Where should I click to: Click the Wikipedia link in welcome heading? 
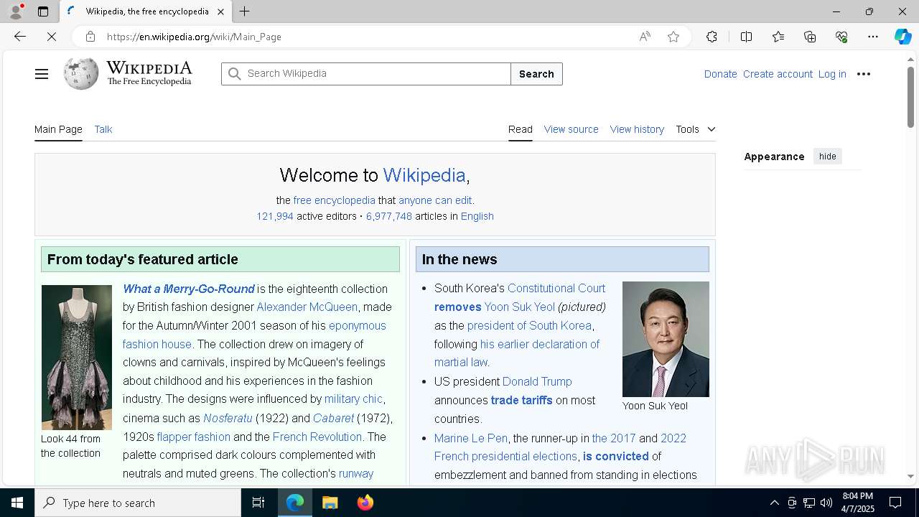(x=424, y=175)
